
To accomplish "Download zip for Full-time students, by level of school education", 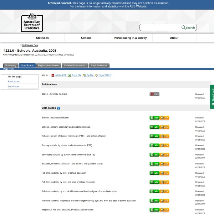I will tap(164, 173).
